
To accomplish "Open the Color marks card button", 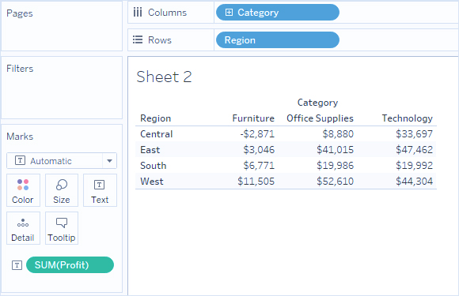I will [x=23, y=190].
